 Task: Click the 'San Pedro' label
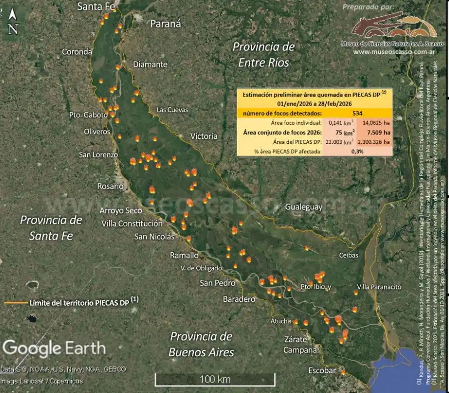coord(217,283)
